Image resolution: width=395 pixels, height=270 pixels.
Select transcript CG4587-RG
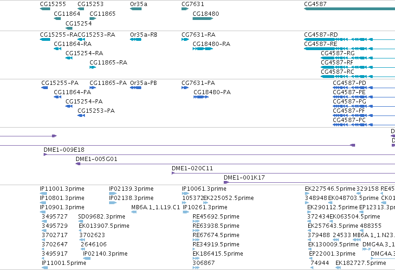[x=358, y=58]
